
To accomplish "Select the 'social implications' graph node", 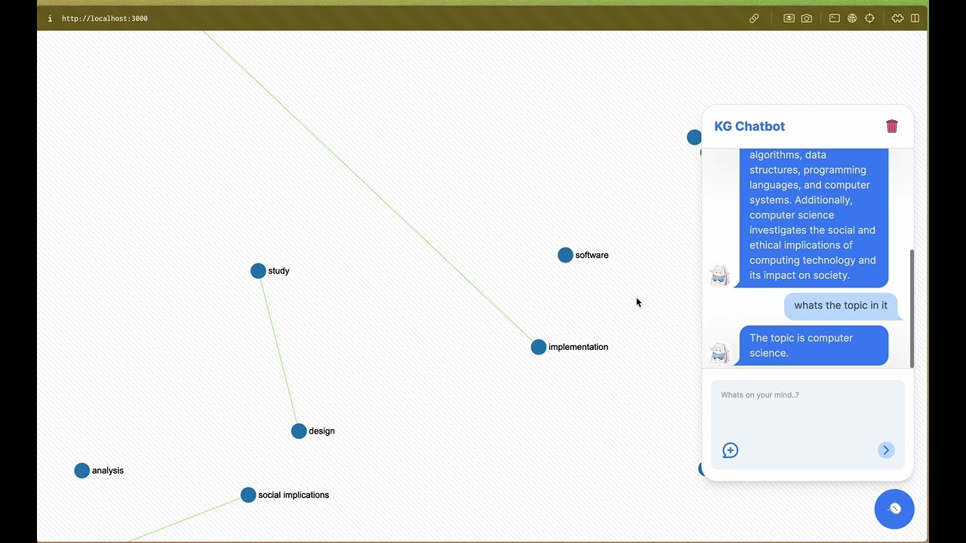I will point(248,495).
